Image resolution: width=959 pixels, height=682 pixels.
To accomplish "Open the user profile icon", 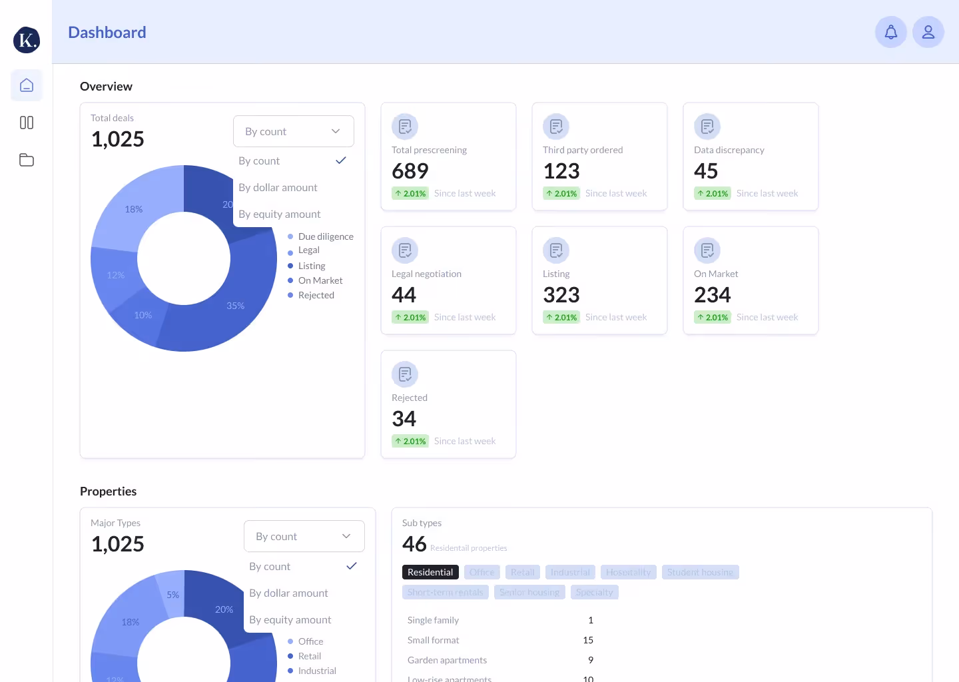I will click(x=928, y=31).
